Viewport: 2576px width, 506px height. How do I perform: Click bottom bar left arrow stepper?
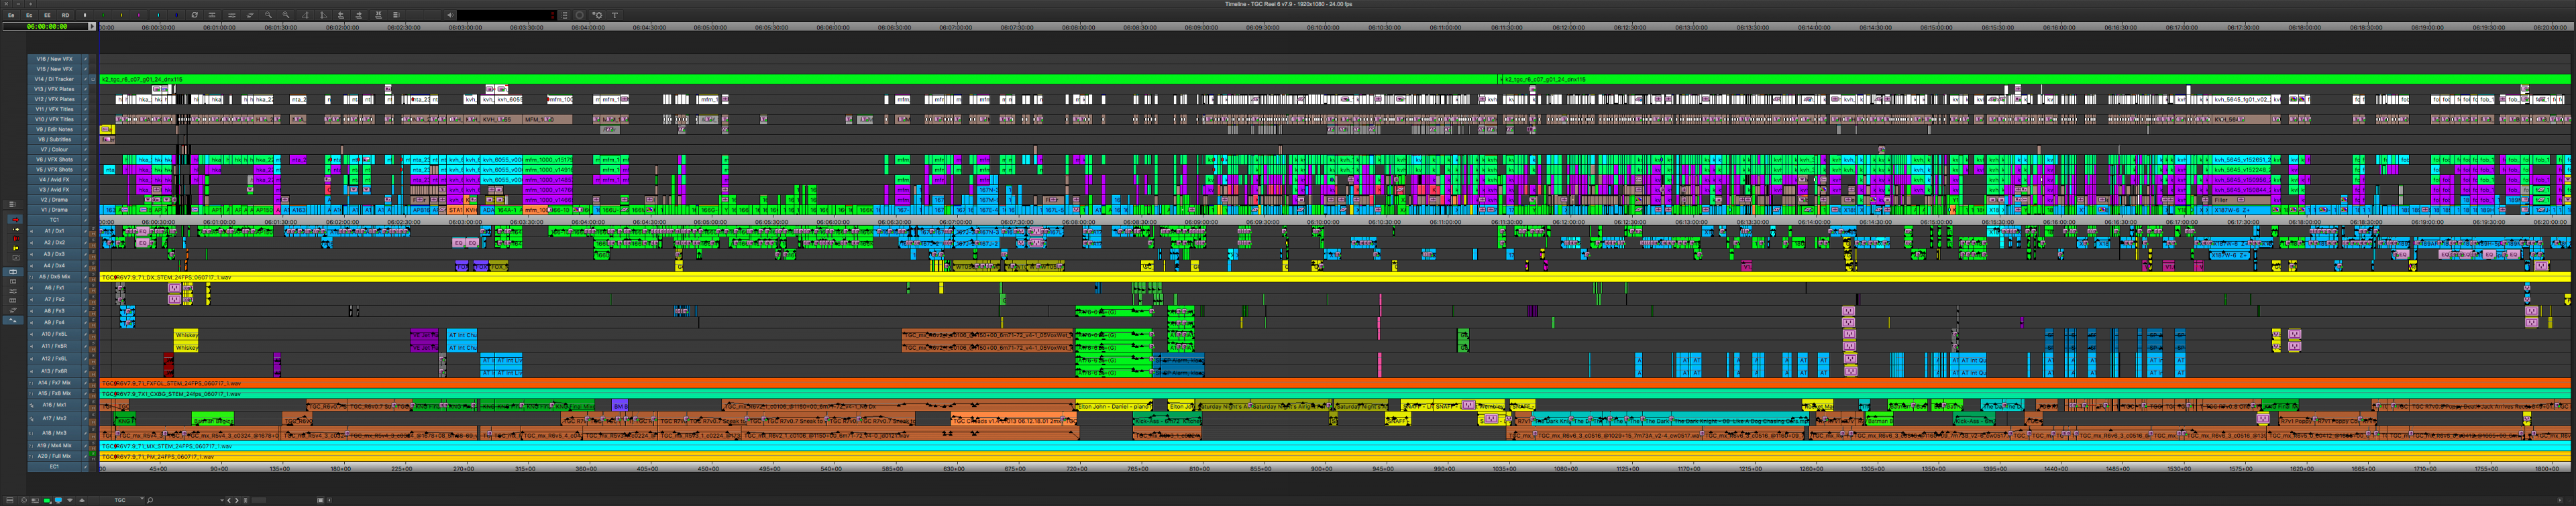[229, 500]
